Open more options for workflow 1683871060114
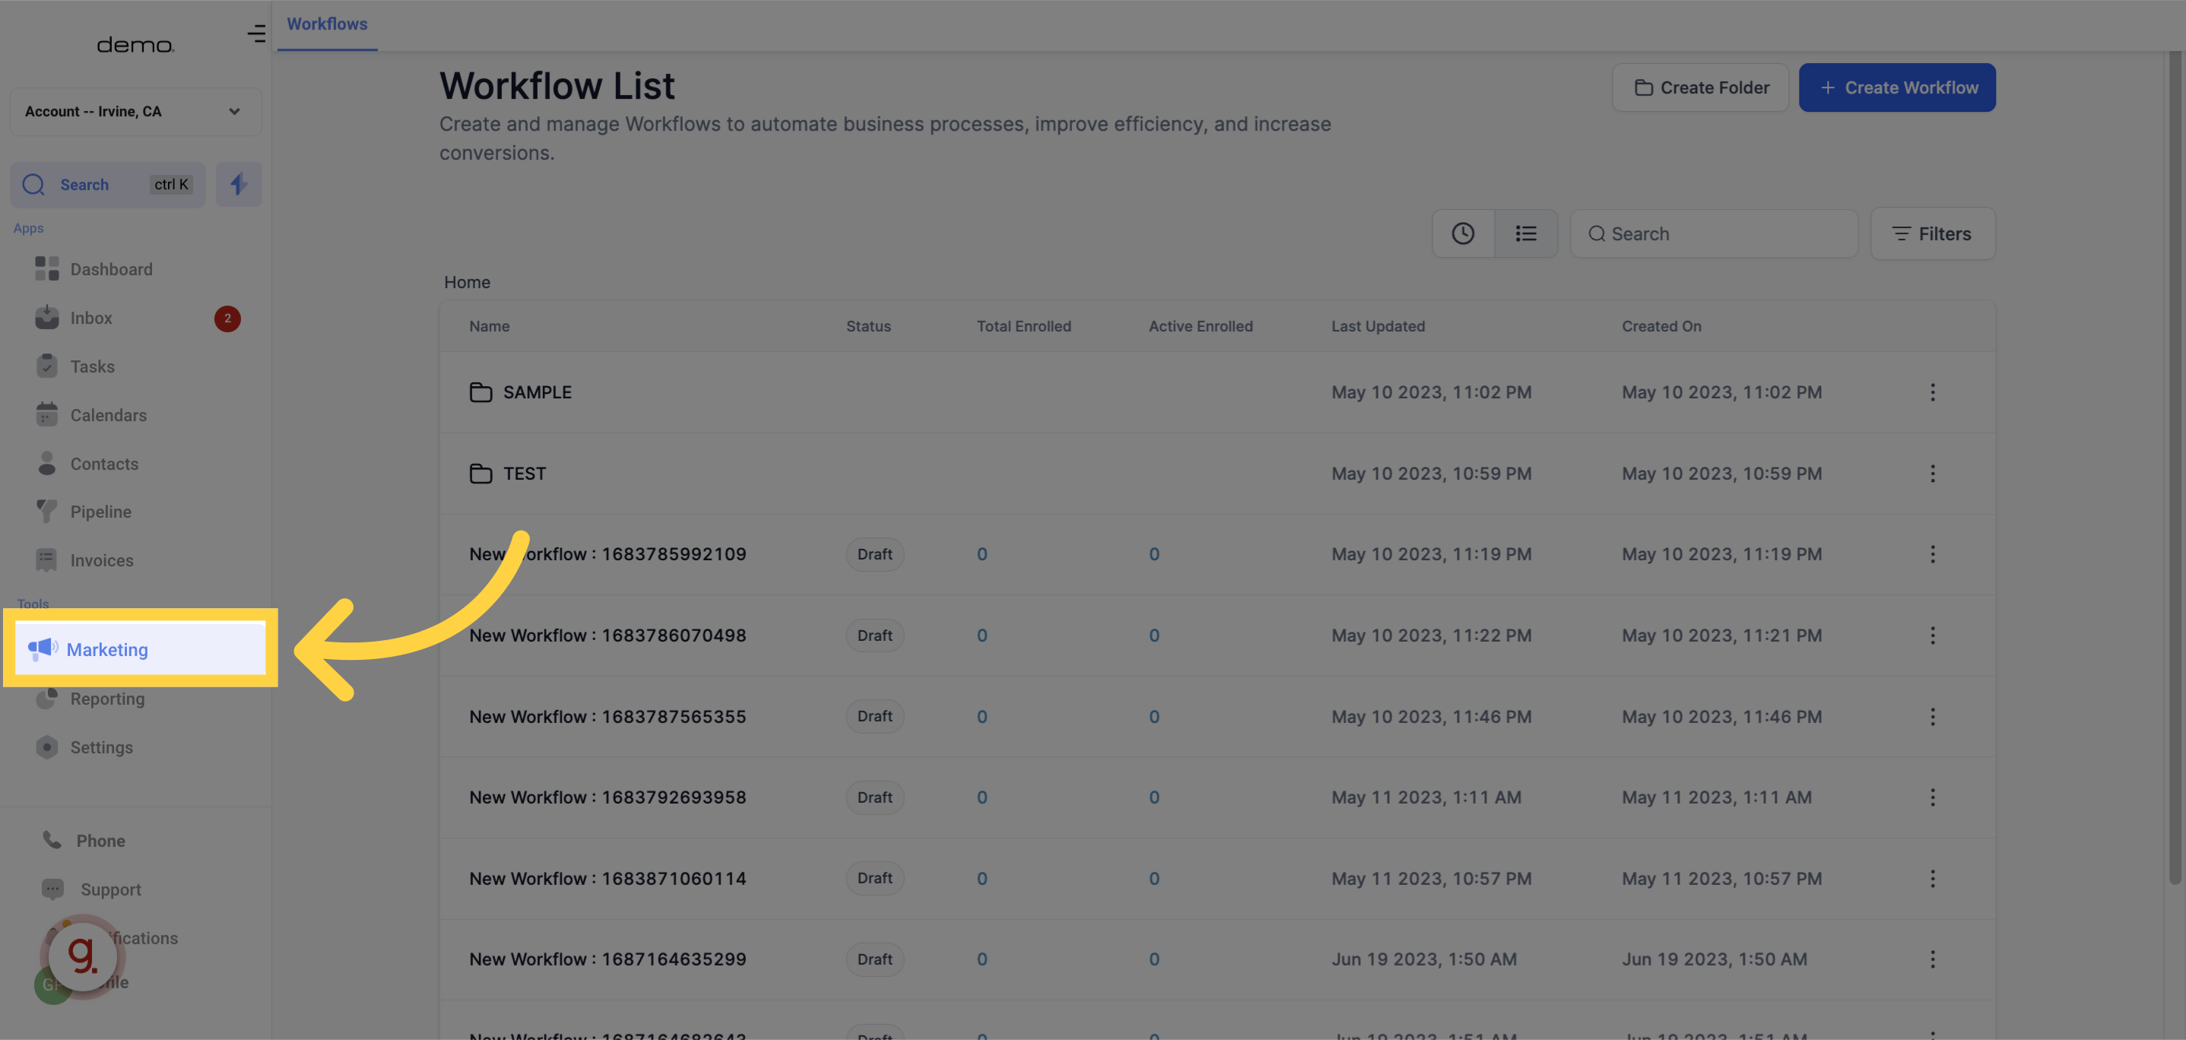Image resolution: width=2186 pixels, height=1040 pixels. click(x=1932, y=879)
